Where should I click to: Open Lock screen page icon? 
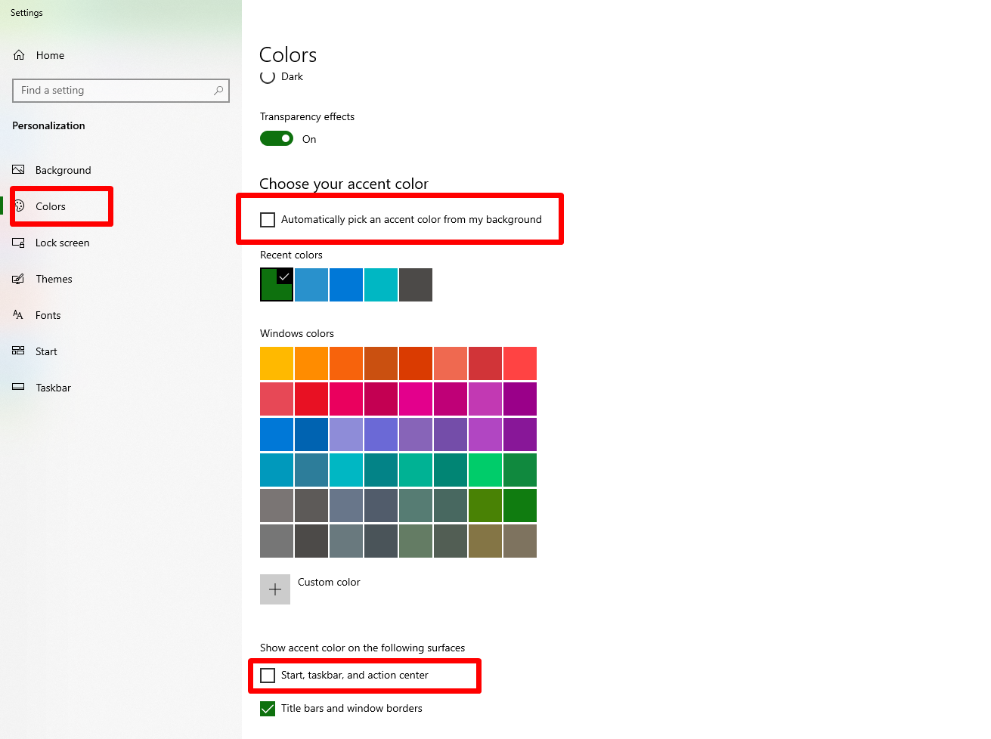pyautogui.click(x=18, y=243)
